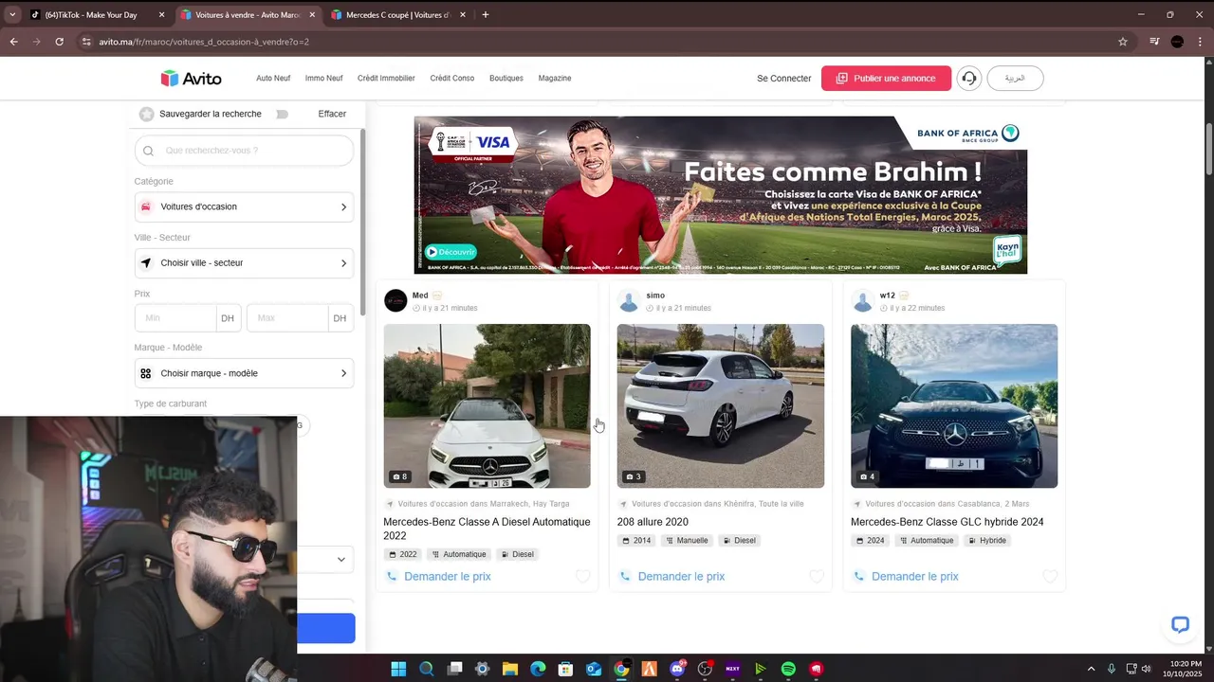Click Publier une annonce button
Image resolution: width=1214 pixels, height=682 pixels.
tap(886, 79)
